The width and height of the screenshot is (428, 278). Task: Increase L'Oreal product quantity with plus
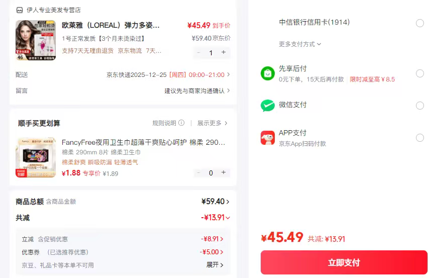(224, 52)
